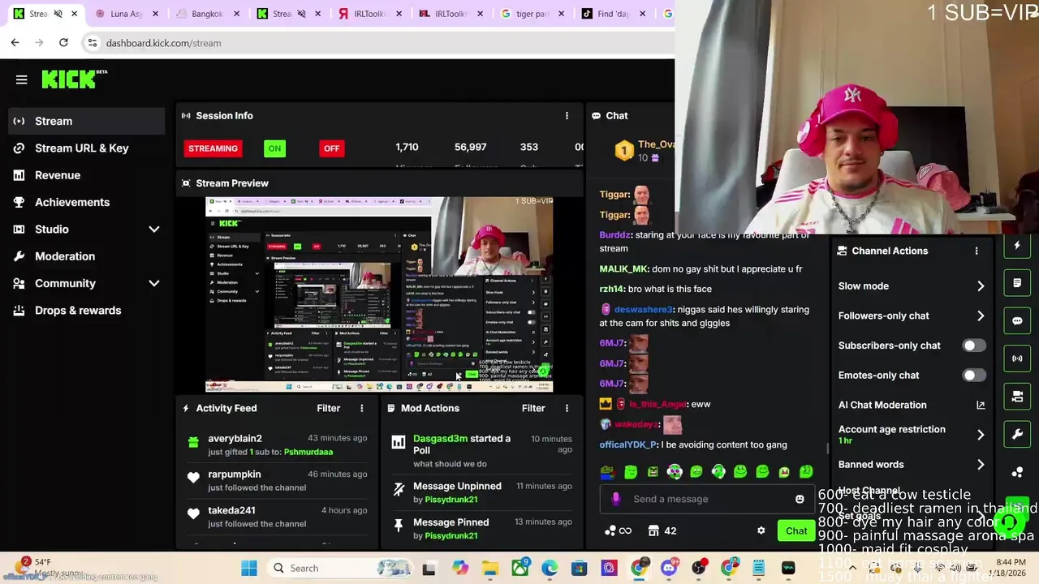Open the hamburger menu beside the Kick logo

tap(22, 79)
